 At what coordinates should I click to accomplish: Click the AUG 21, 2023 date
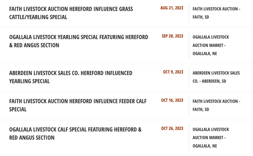[172, 8]
